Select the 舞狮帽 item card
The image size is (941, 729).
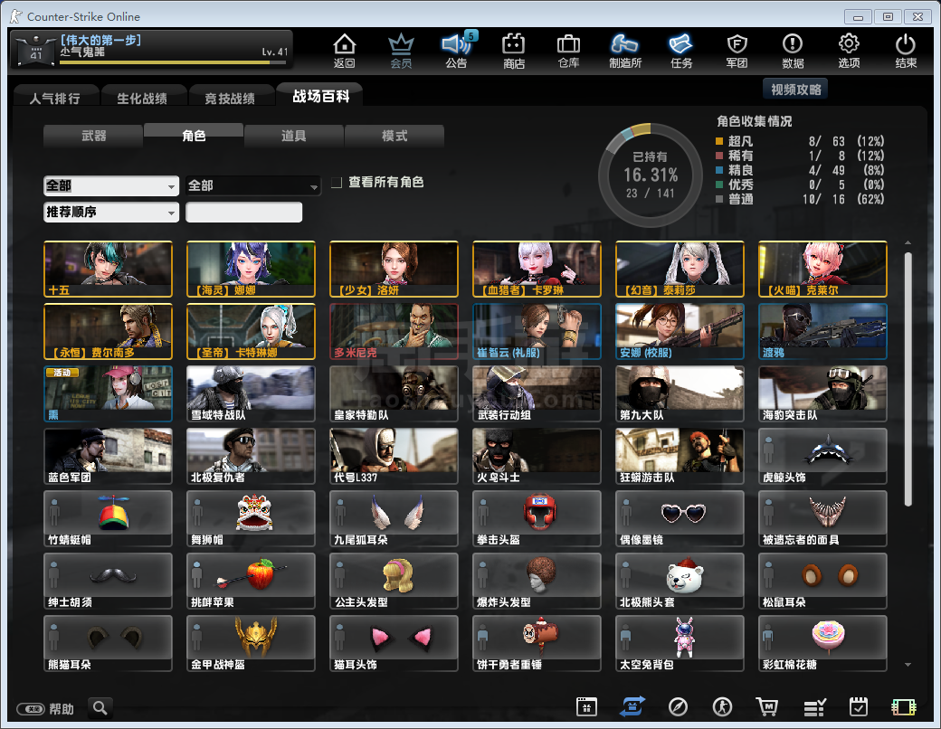(x=251, y=519)
